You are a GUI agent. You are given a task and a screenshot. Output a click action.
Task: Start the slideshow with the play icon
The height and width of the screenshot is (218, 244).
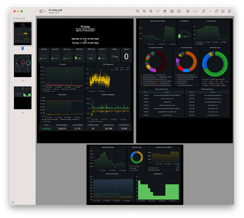pos(179,11)
